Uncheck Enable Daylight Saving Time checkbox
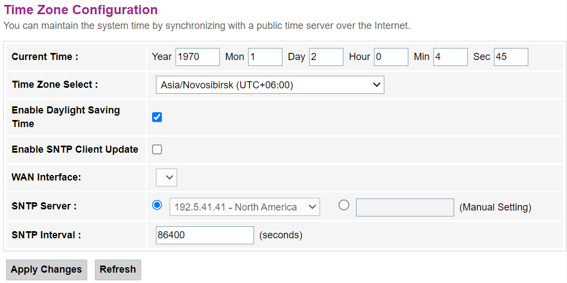The width and height of the screenshot is (567, 283). click(157, 117)
